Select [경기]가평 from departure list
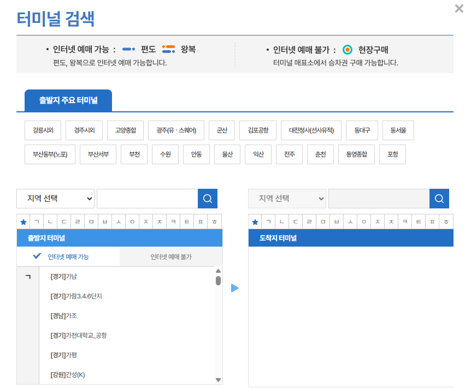The width and height of the screenshot is (471, 389). (x=64, y=355)
